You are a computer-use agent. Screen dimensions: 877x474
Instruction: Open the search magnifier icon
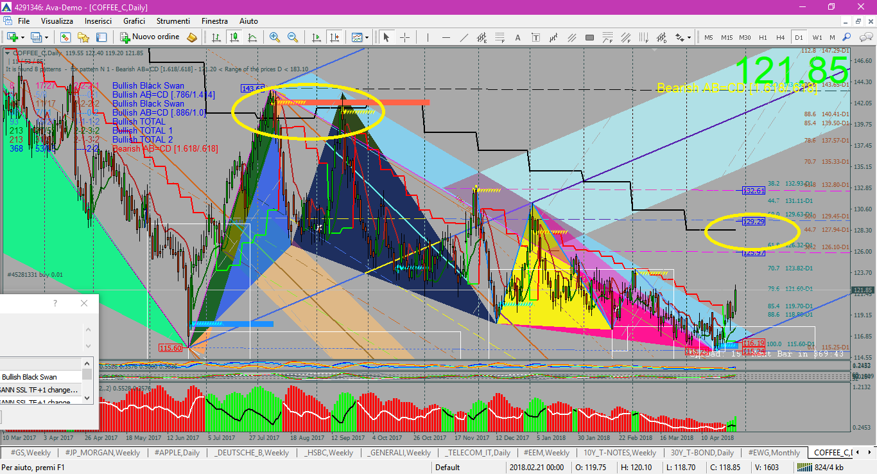tap(847, 37)
